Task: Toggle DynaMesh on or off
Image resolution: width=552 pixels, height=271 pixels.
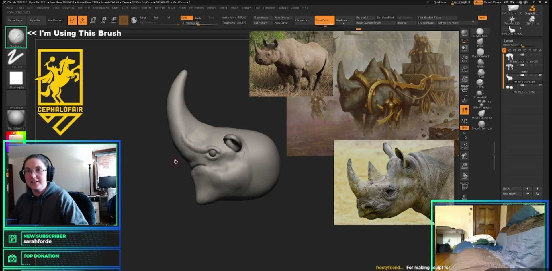Action: pos(324,20)
